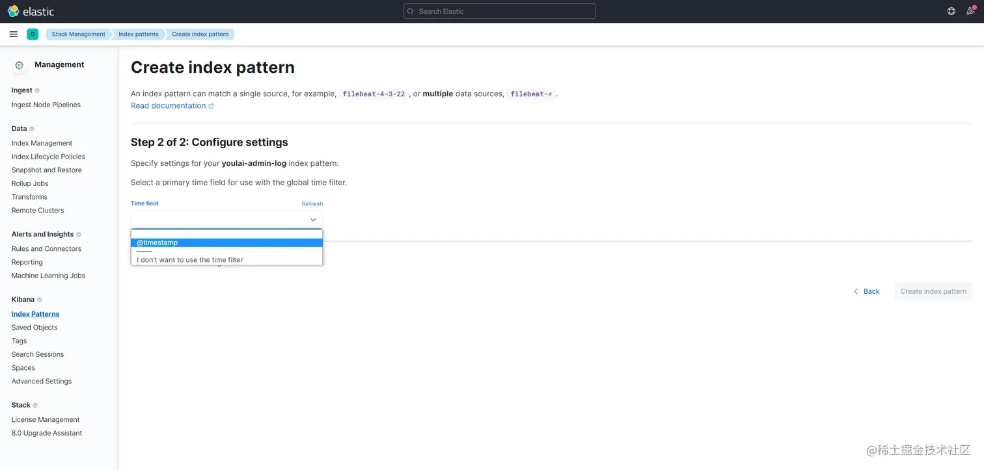Open Ingest Node Pipelines
This screenshot has height=470, width=984.
point(46,105)
